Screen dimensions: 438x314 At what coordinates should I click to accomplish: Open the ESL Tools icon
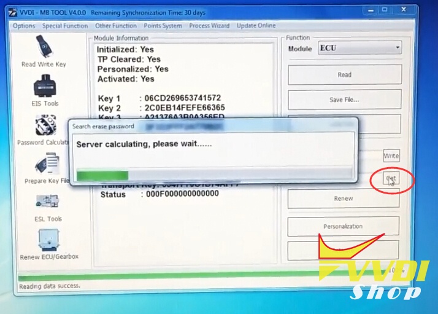click(x=47, y=208)
